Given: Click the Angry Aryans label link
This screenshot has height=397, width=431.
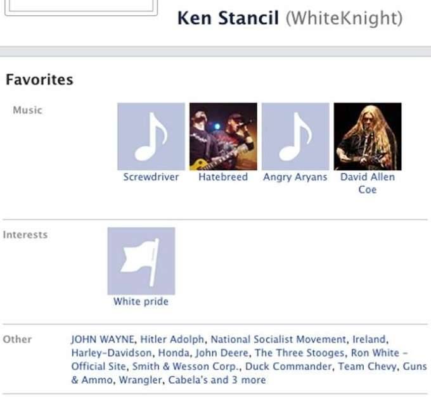Looking at the screenshot, I should [x=295, y=177].
